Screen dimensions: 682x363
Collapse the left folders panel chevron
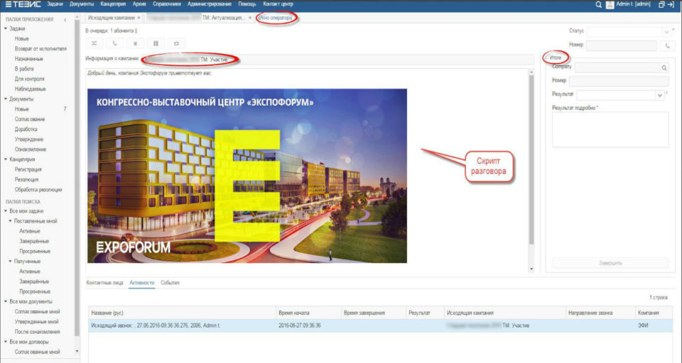tap(65, 20)
